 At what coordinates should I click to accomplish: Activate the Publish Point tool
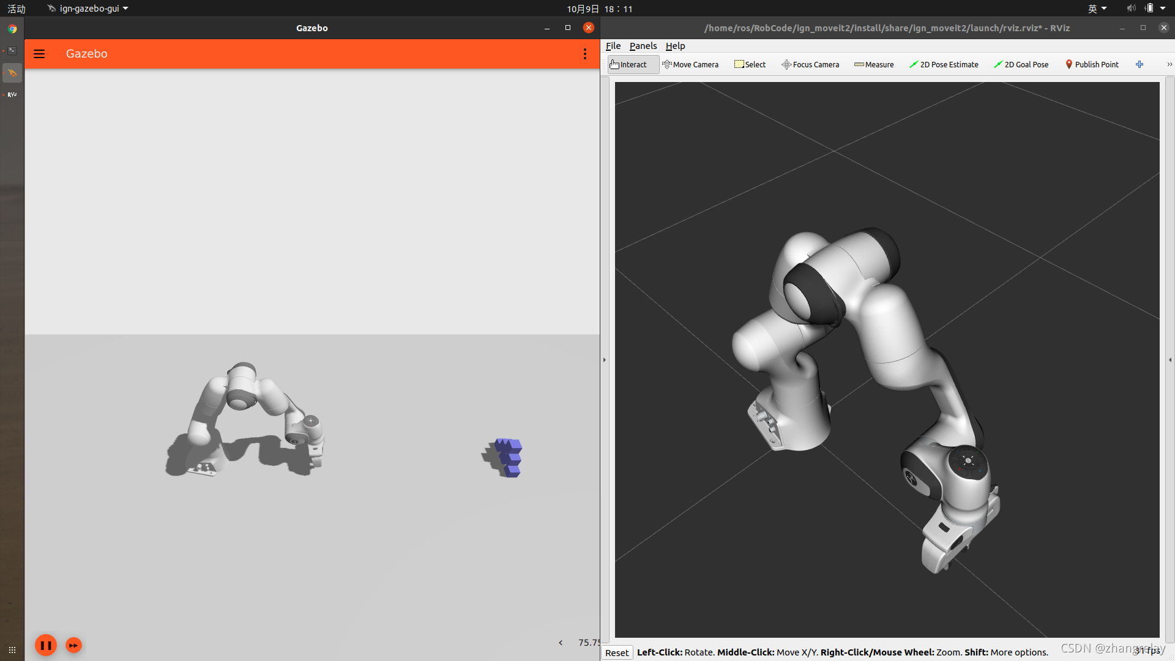1092,64
